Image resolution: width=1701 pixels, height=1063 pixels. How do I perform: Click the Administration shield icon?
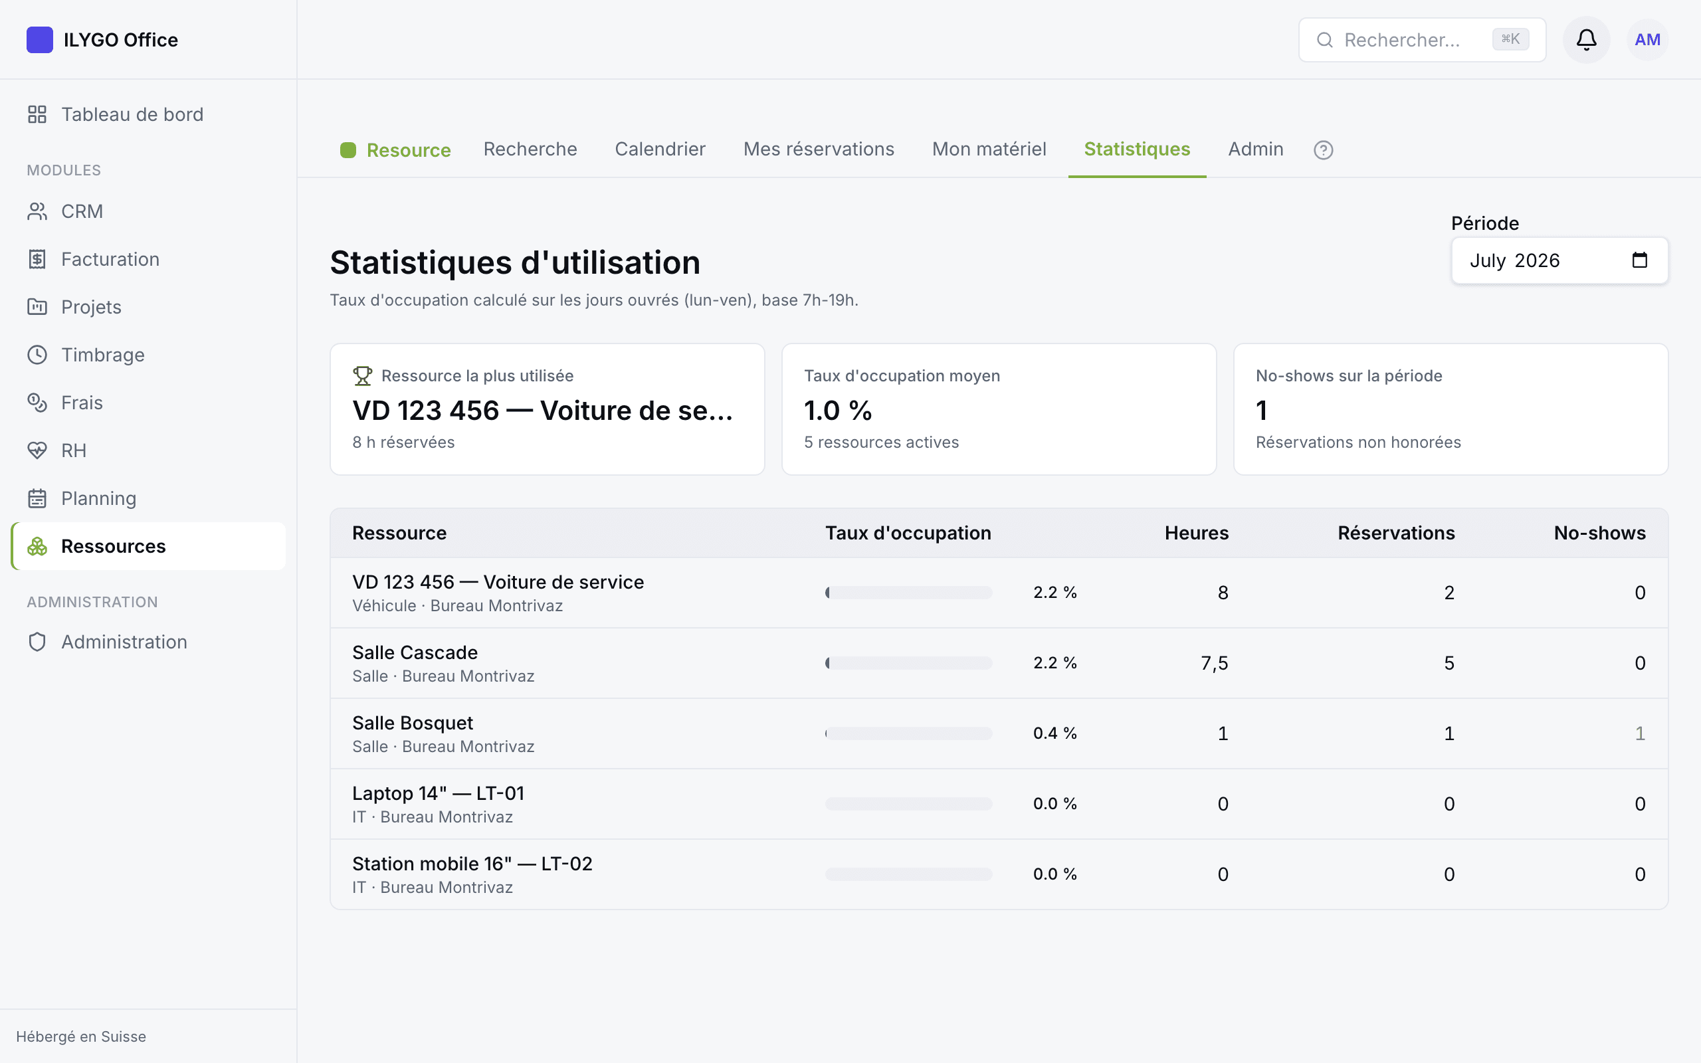coord(37,641)
